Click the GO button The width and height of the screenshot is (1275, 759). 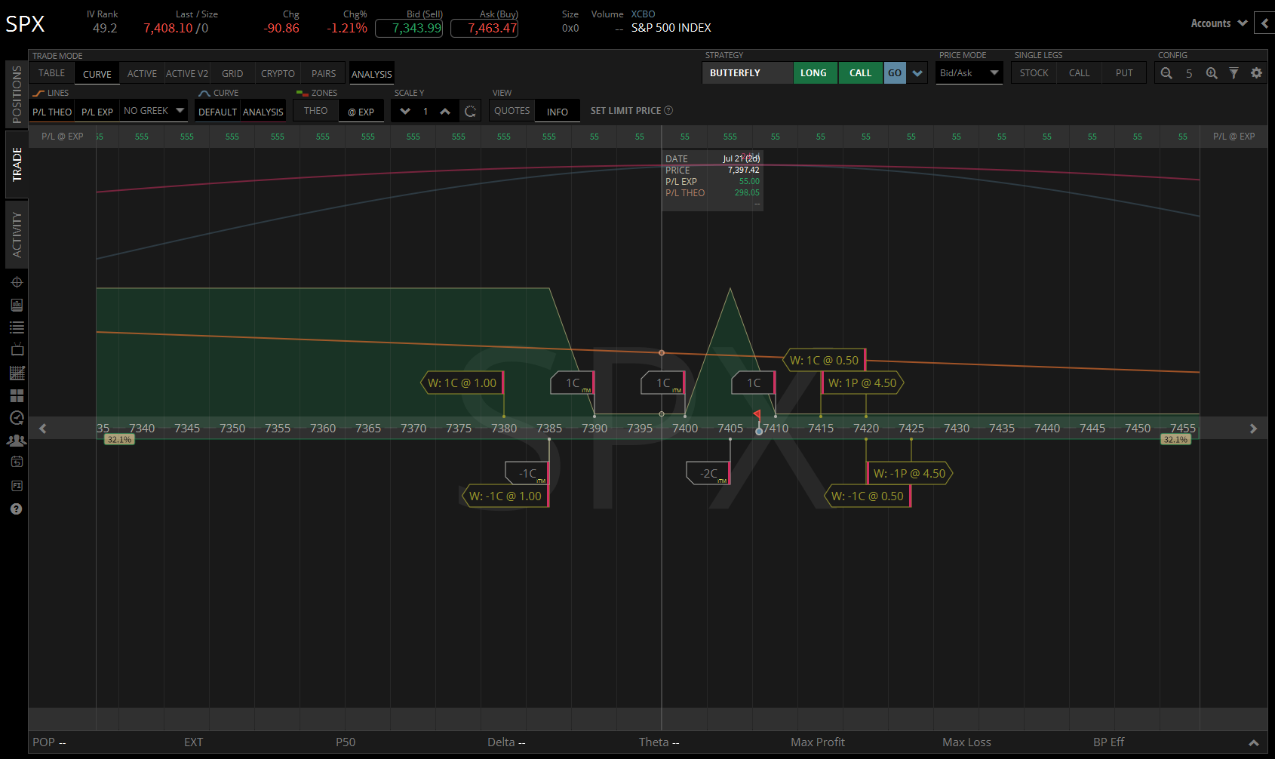point(895,73)
